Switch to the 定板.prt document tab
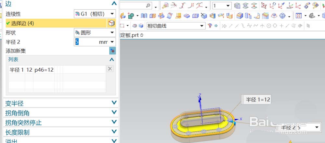This screenshot has height=143, width=325. click(x=131, y=35)
